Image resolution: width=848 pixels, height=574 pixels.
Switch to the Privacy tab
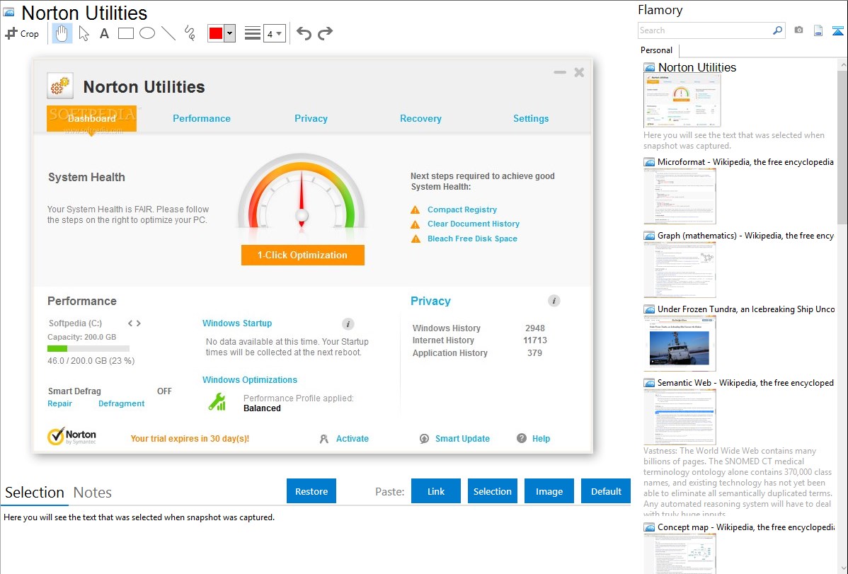pos(311,118)
